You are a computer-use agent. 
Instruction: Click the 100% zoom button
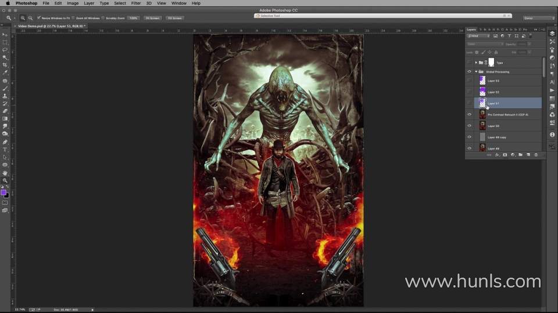click(134, 18)
